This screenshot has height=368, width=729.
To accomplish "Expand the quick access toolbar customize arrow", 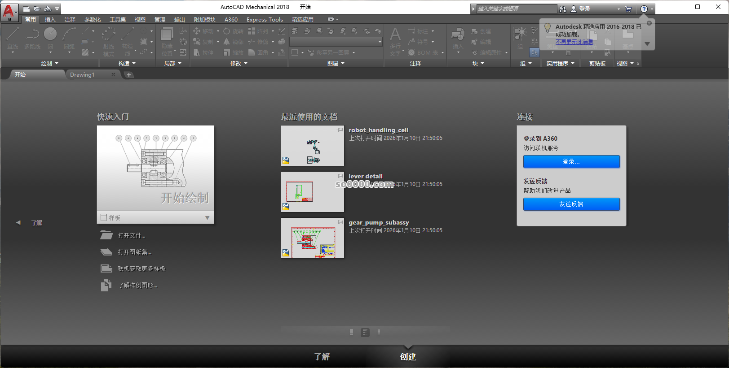I will pyautogui.click(x=57, y=9).
